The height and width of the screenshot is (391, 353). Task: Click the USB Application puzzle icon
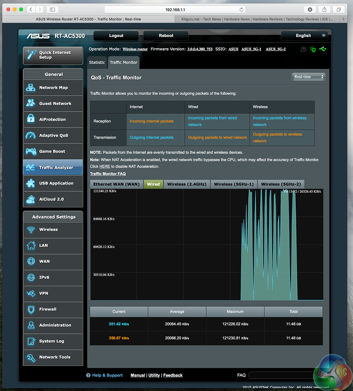click(x=31, y=183)
